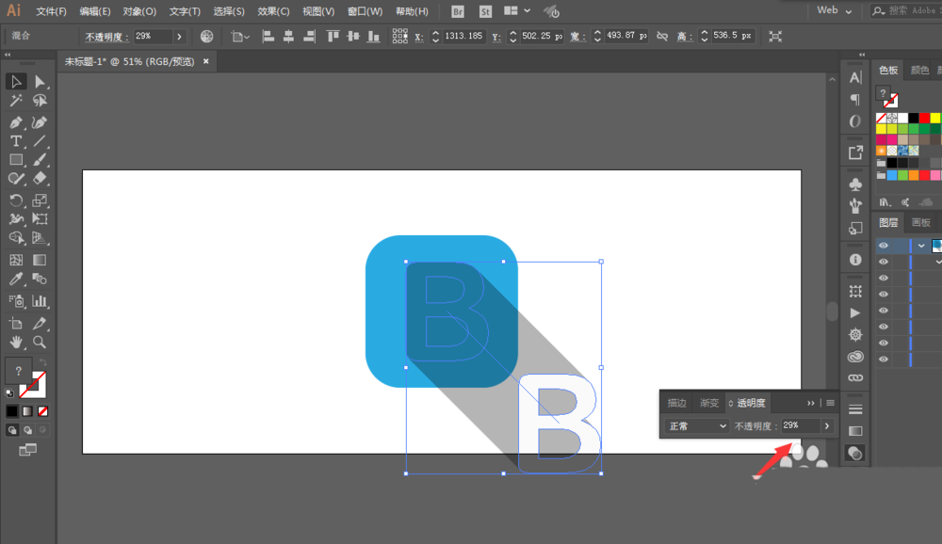
Task: Open the 效果(C) menu
Action: click(273, 11)
